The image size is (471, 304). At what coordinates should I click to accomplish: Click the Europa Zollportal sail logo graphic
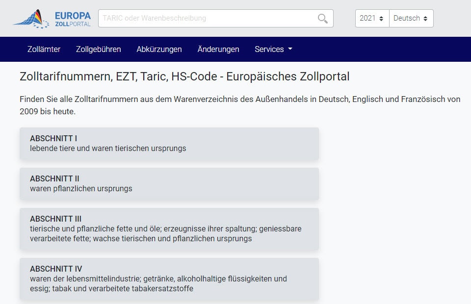click(x=31, y=19)
